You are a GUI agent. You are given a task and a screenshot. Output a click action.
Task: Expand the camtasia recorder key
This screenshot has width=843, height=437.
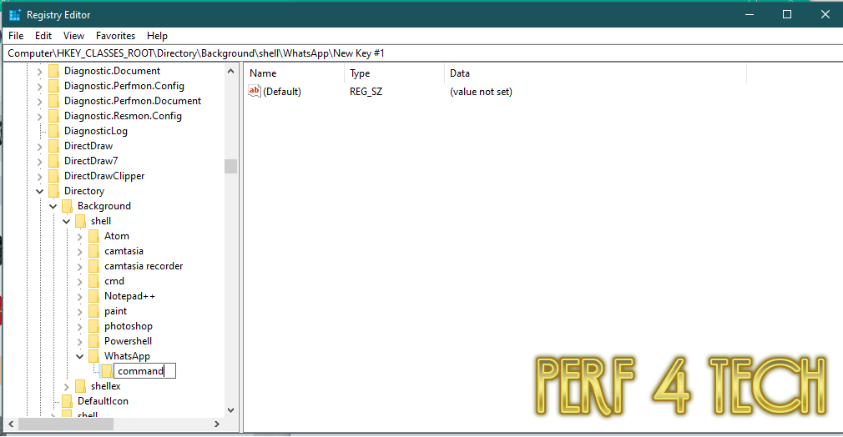[x=80, y=267]
